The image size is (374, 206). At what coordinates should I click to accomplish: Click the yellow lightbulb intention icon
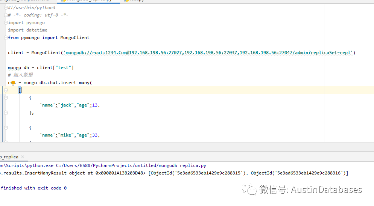13,83
